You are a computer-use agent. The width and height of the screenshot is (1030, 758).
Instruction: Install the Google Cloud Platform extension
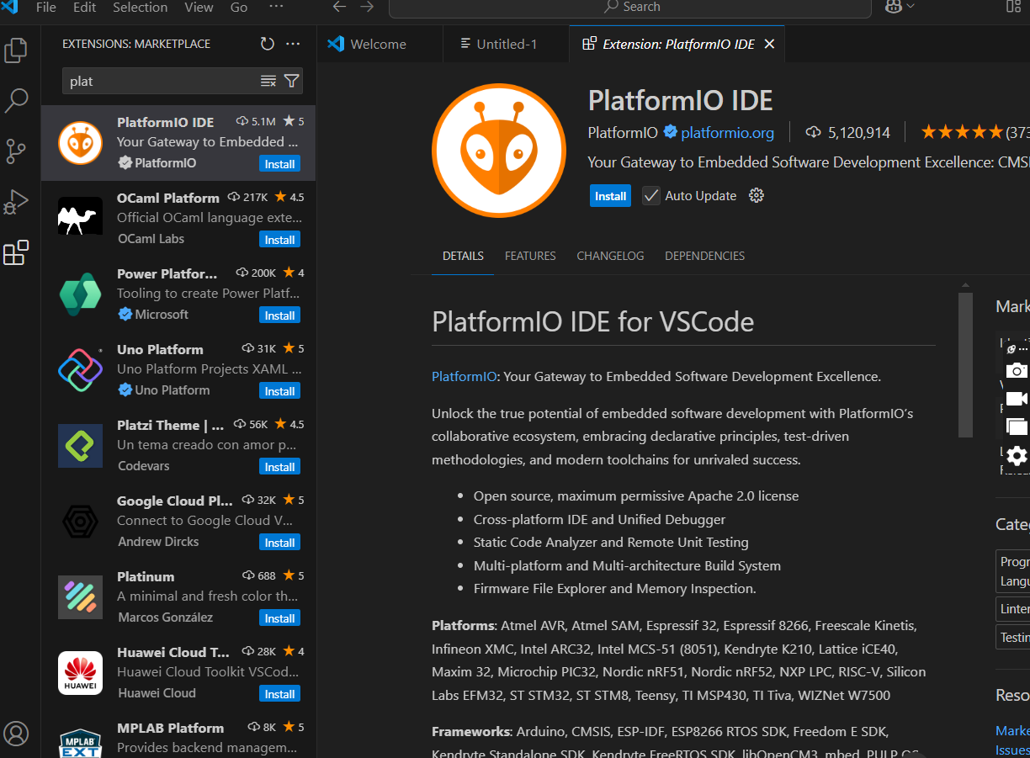[279, 543]
